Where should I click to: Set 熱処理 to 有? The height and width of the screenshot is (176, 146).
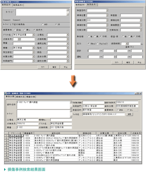(x=89, y=37)
